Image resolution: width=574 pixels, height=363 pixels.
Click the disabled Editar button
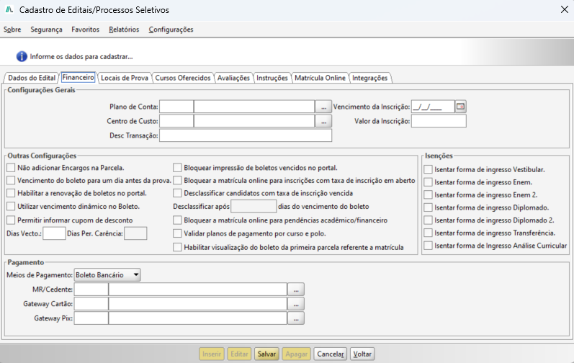click(x=239, y=354)
